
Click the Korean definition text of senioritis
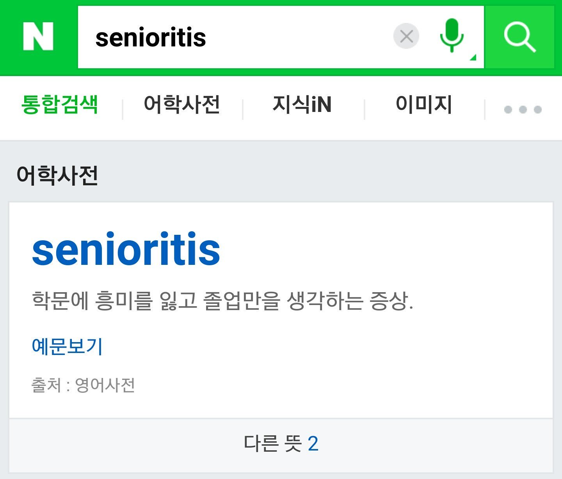coord(222,301)
